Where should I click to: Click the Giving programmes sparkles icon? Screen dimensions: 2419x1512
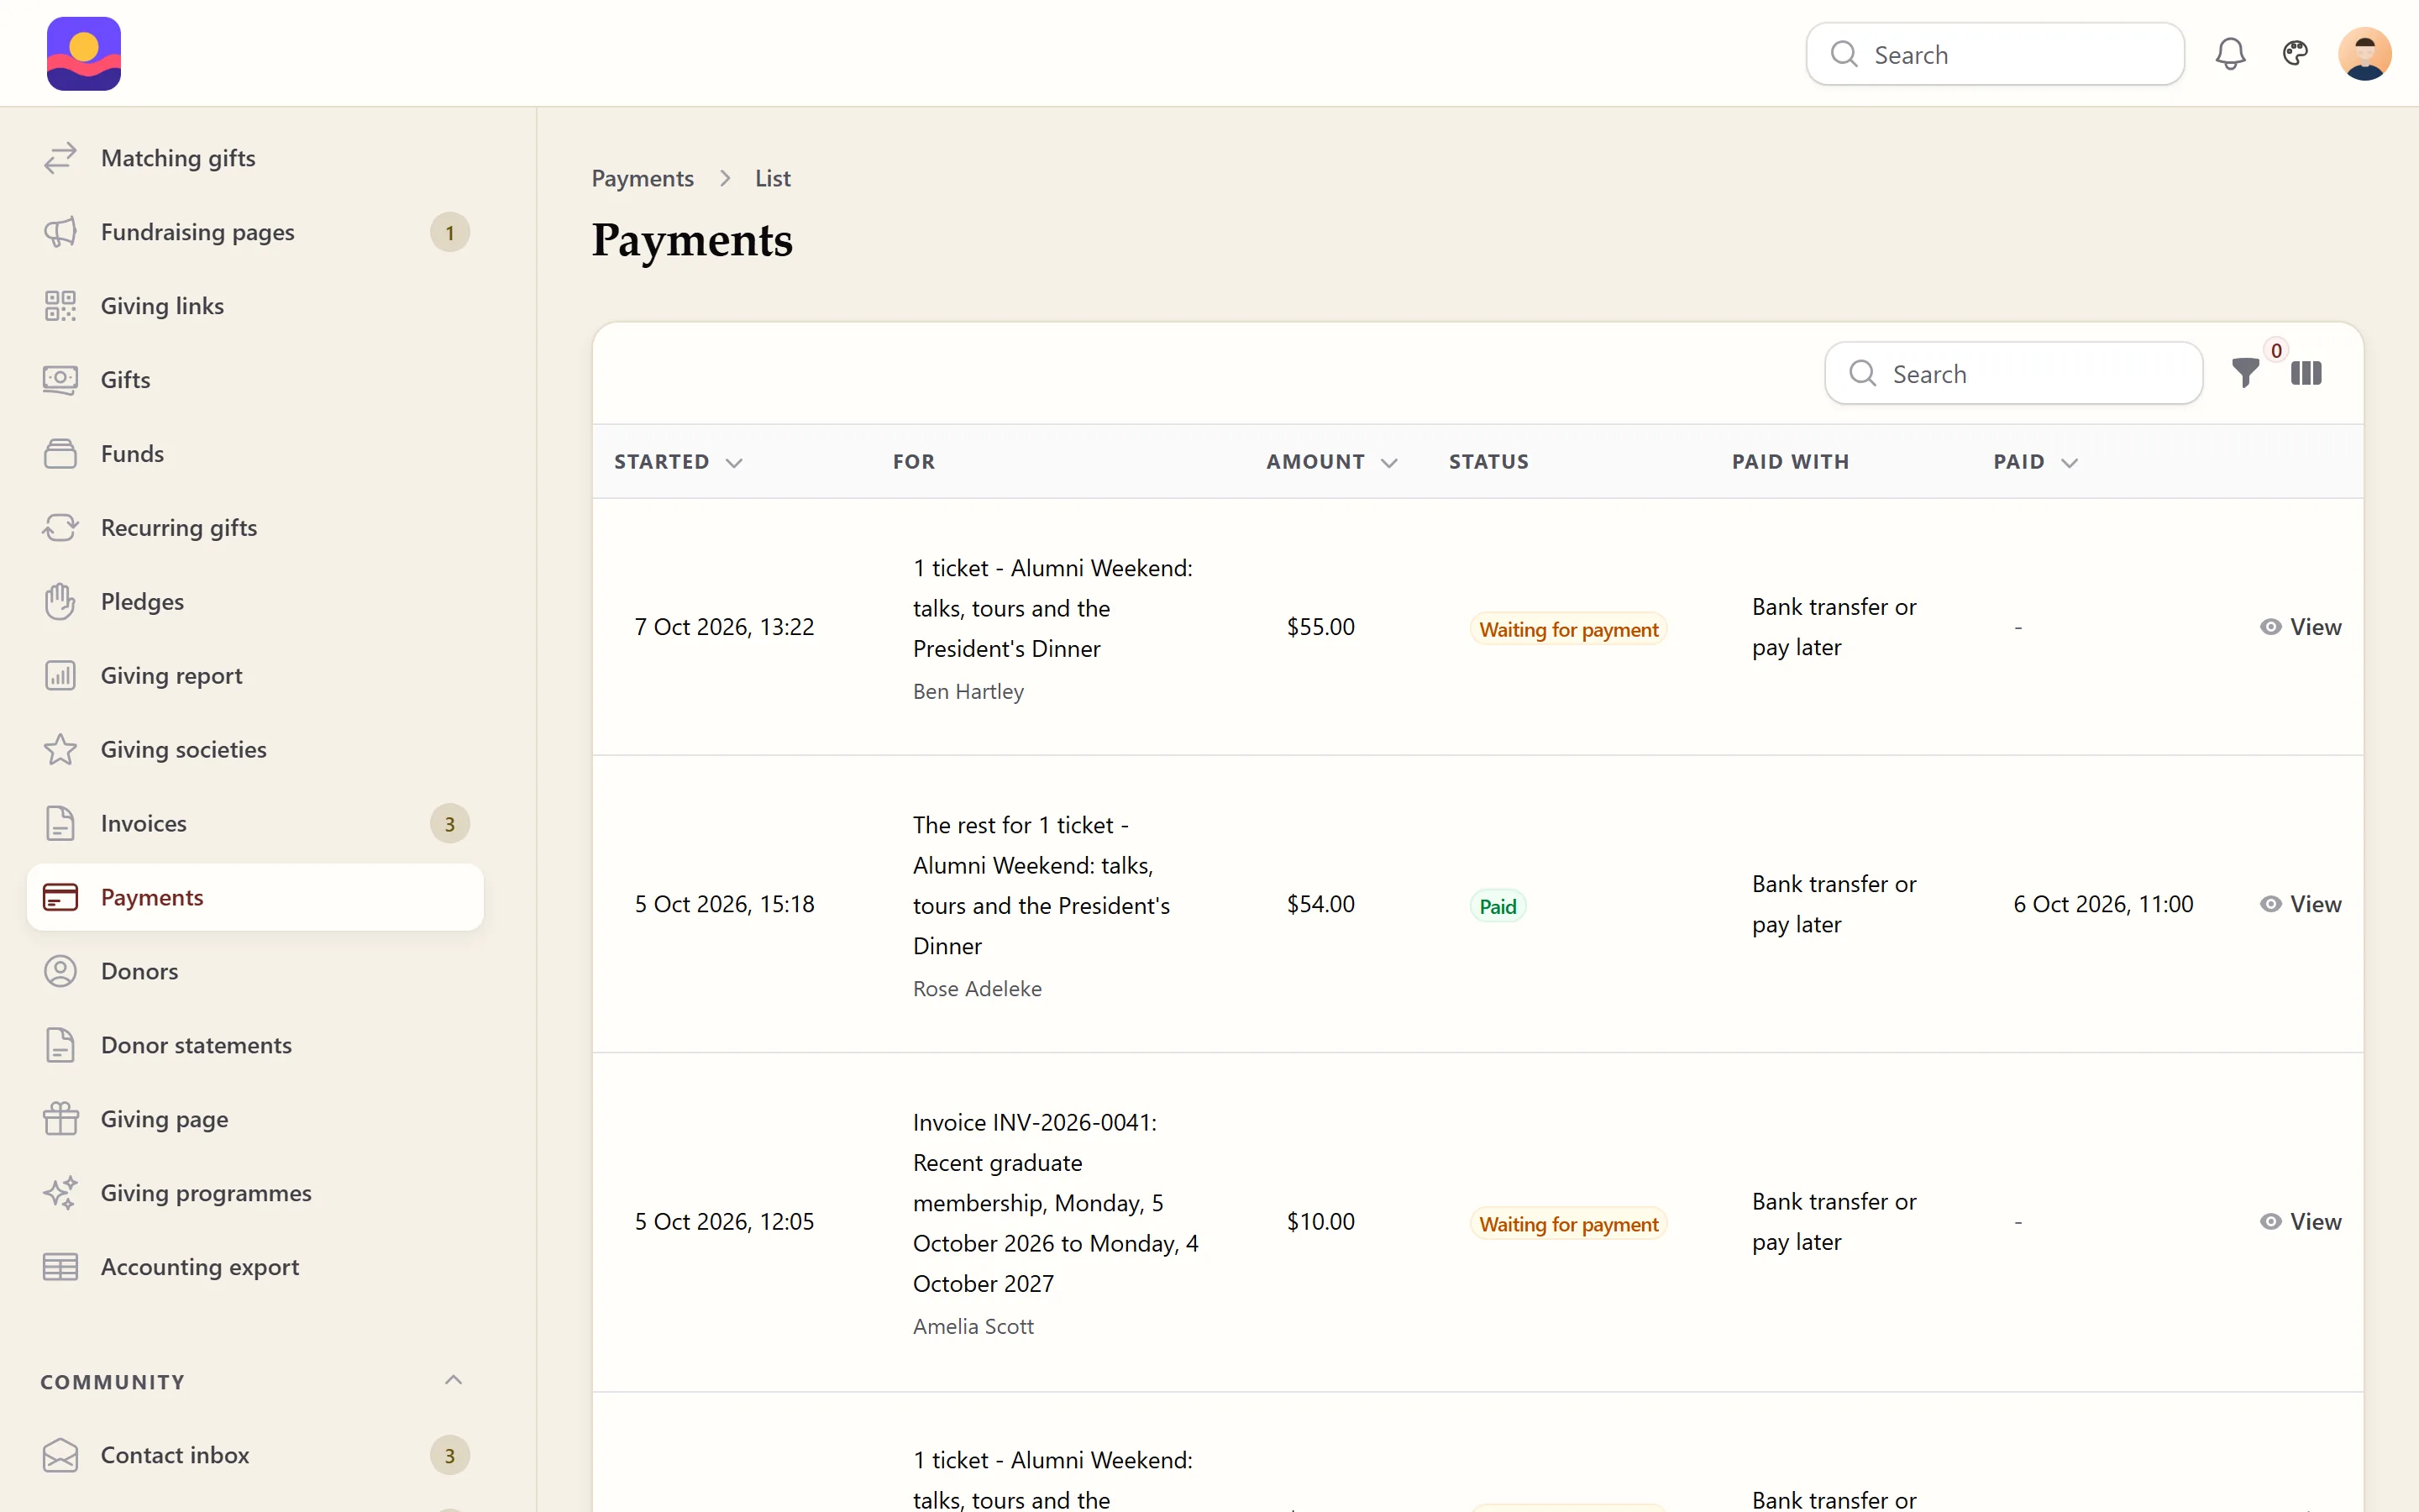pos(60,1193)
